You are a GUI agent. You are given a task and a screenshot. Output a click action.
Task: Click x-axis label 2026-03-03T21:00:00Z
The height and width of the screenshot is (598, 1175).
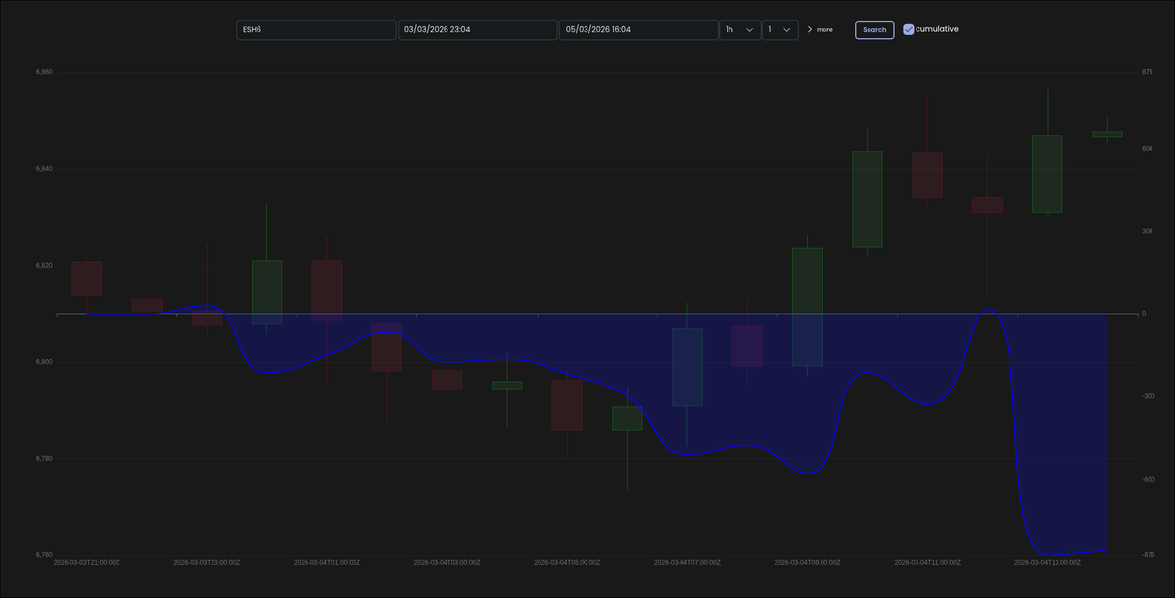[x=86, y=563]
